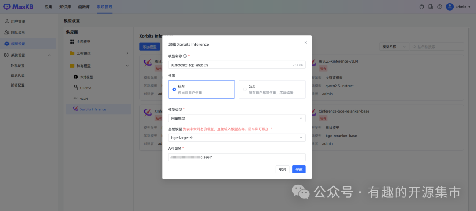Click the 按名称搜索 search box
Image resolution: width=476 pixels, height=211 pixels.
click(436, 46)
